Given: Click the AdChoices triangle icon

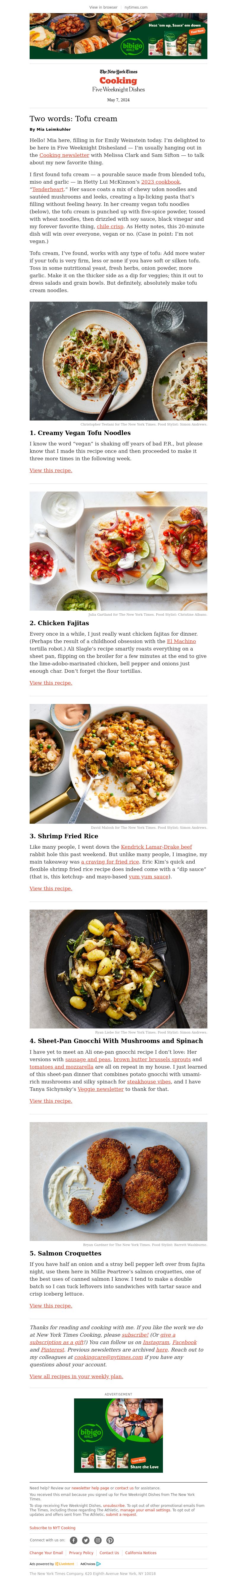Looking at the screenshot, I should click(x=98, y=1564).
